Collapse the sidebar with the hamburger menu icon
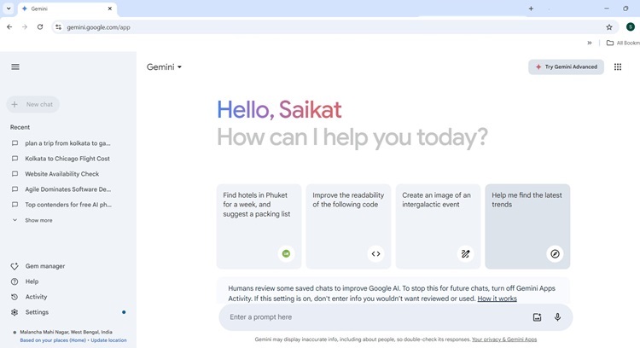 tap(15, 67)
